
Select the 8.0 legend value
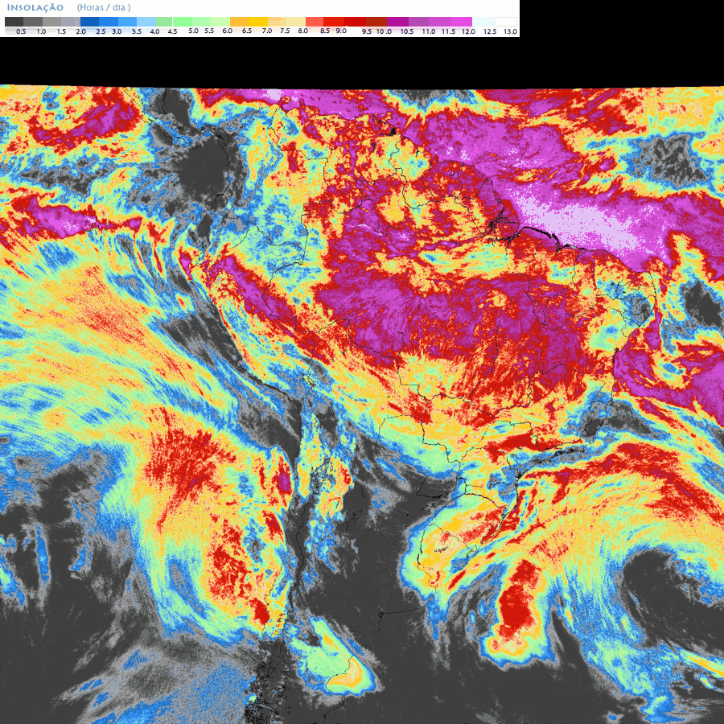pos(303,31)
